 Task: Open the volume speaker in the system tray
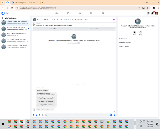pyautogui.click(x=141, y=126)
